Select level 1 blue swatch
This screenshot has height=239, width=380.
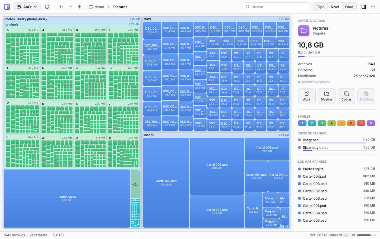coord(302,123)
